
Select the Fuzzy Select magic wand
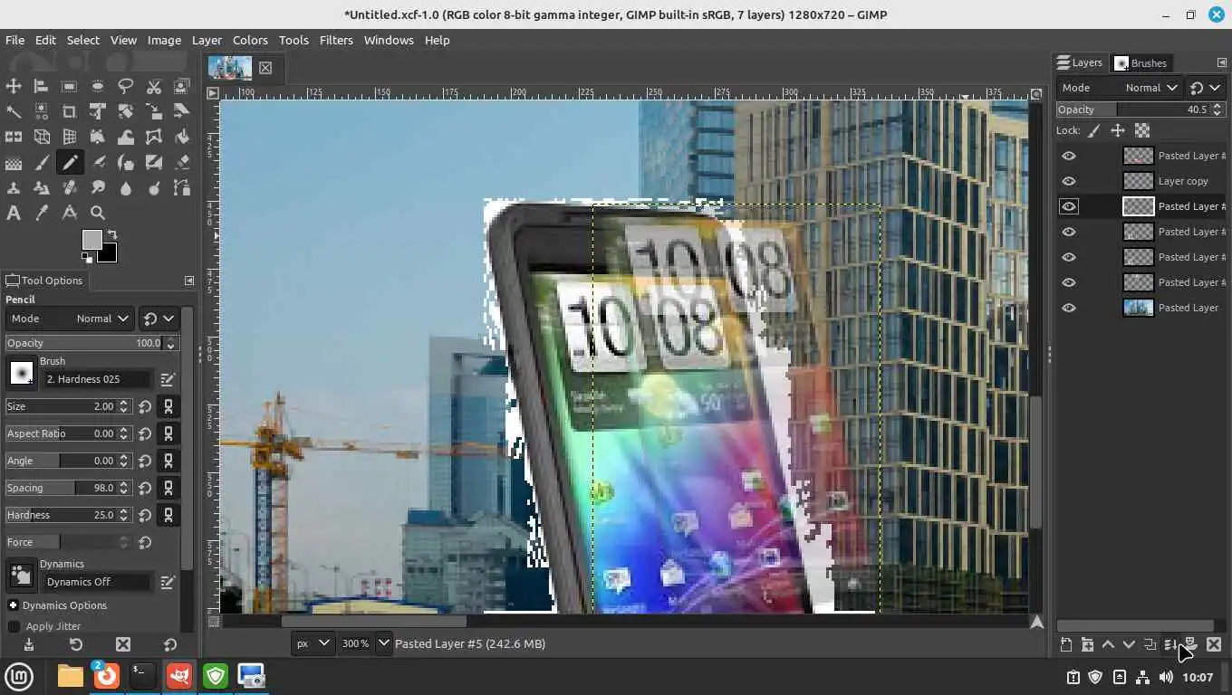click(14, 111)
